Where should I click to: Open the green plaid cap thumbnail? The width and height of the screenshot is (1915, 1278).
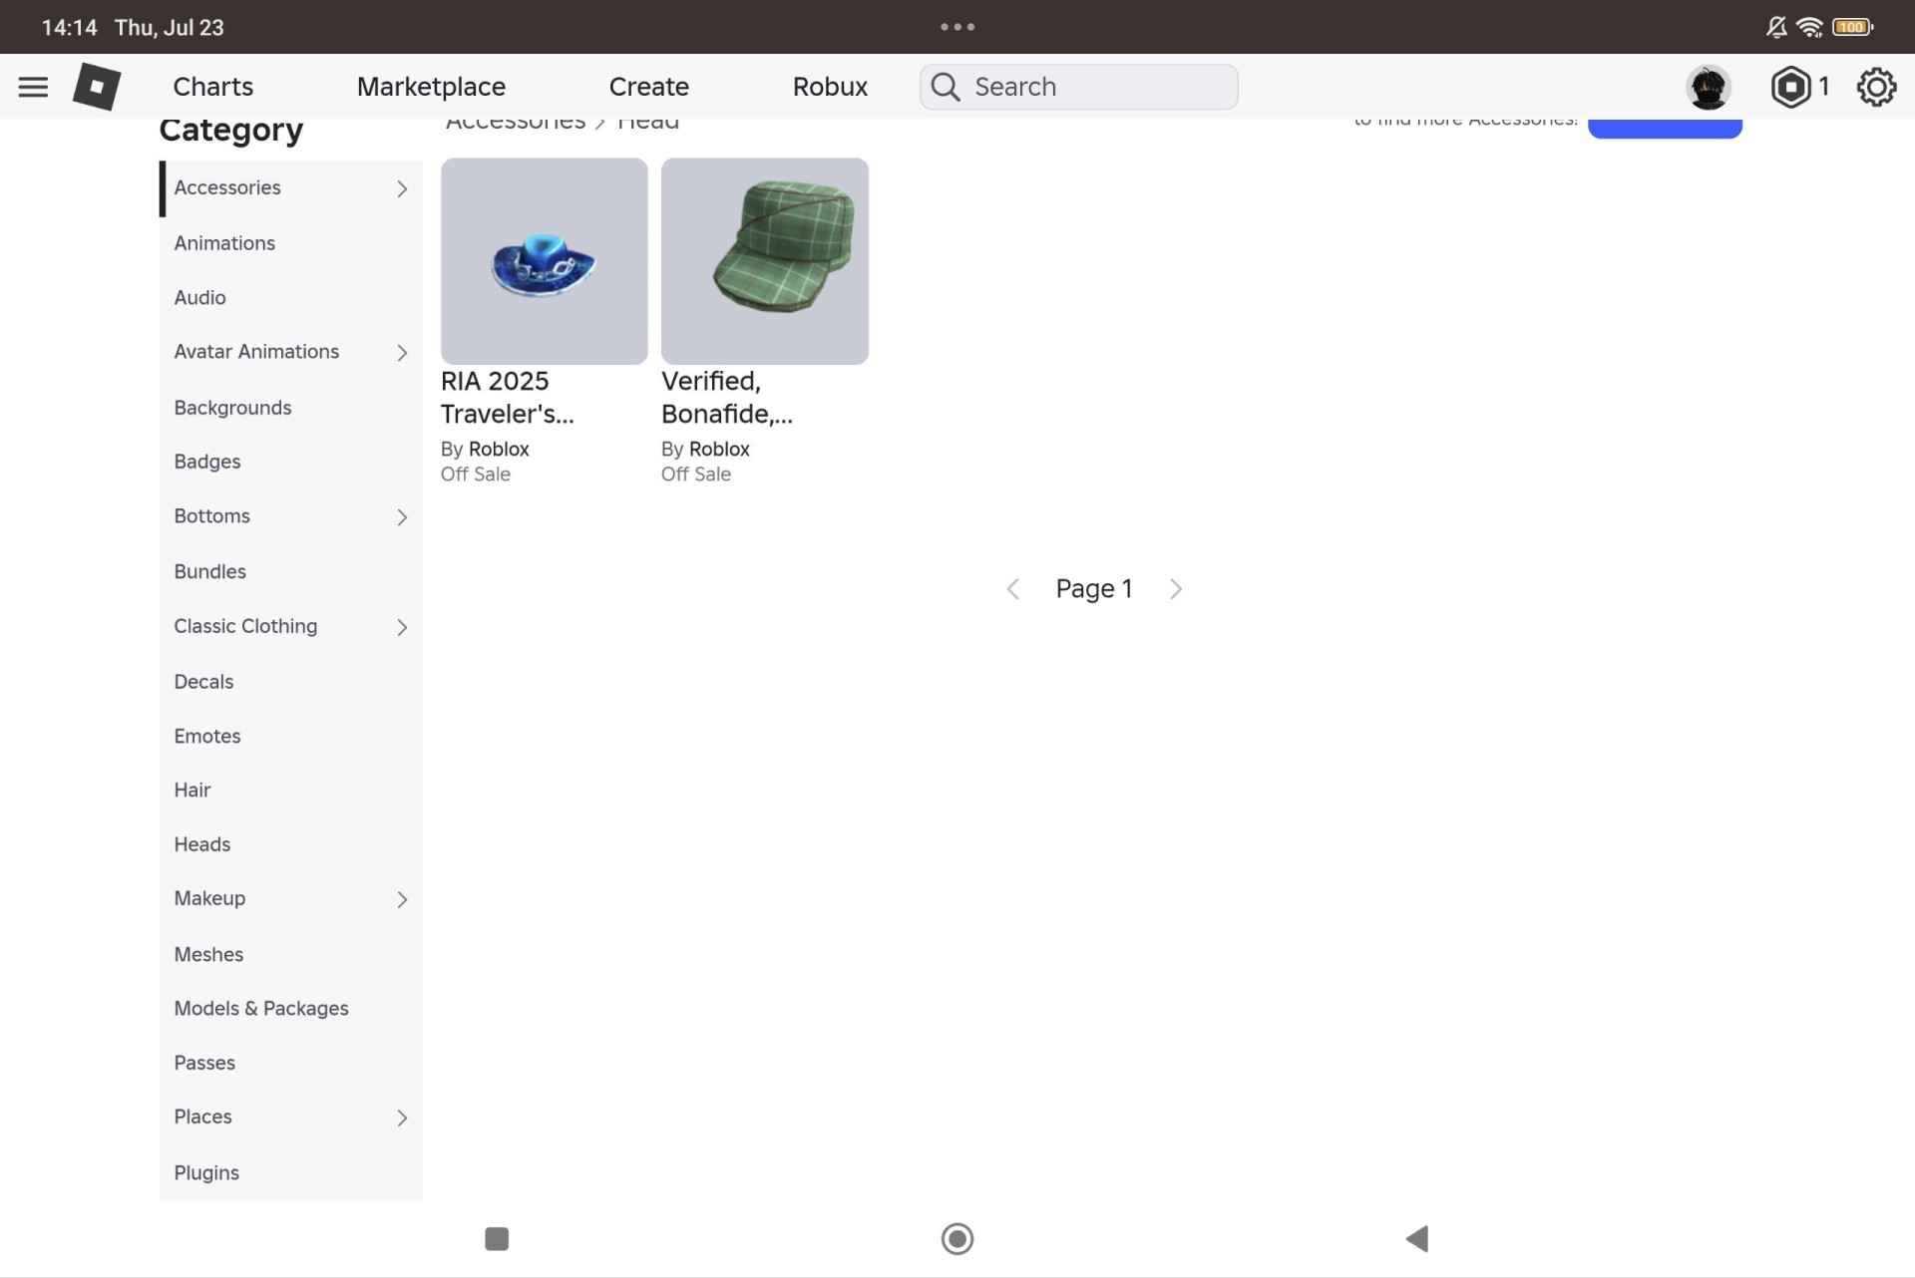point(765,261)
